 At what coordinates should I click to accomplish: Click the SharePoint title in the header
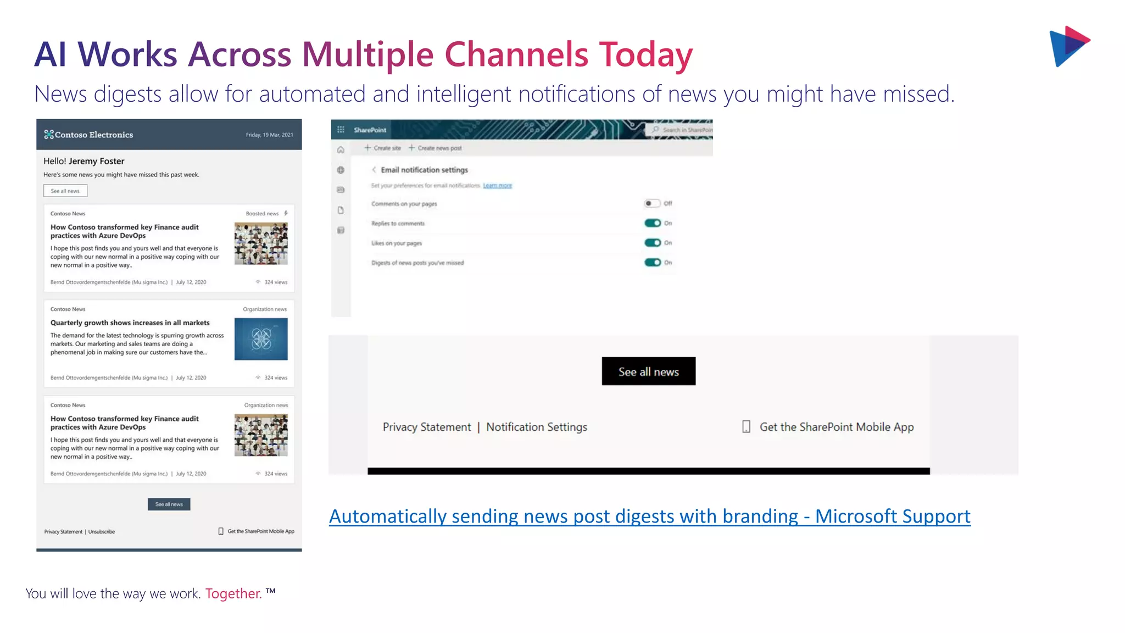click(370, 130)
